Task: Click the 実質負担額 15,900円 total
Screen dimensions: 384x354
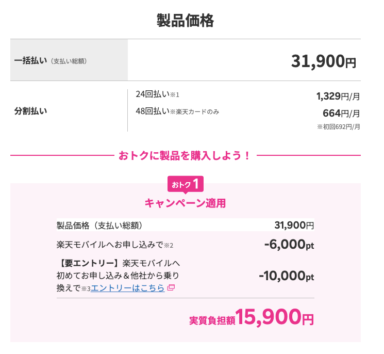Action: (252, 318)
